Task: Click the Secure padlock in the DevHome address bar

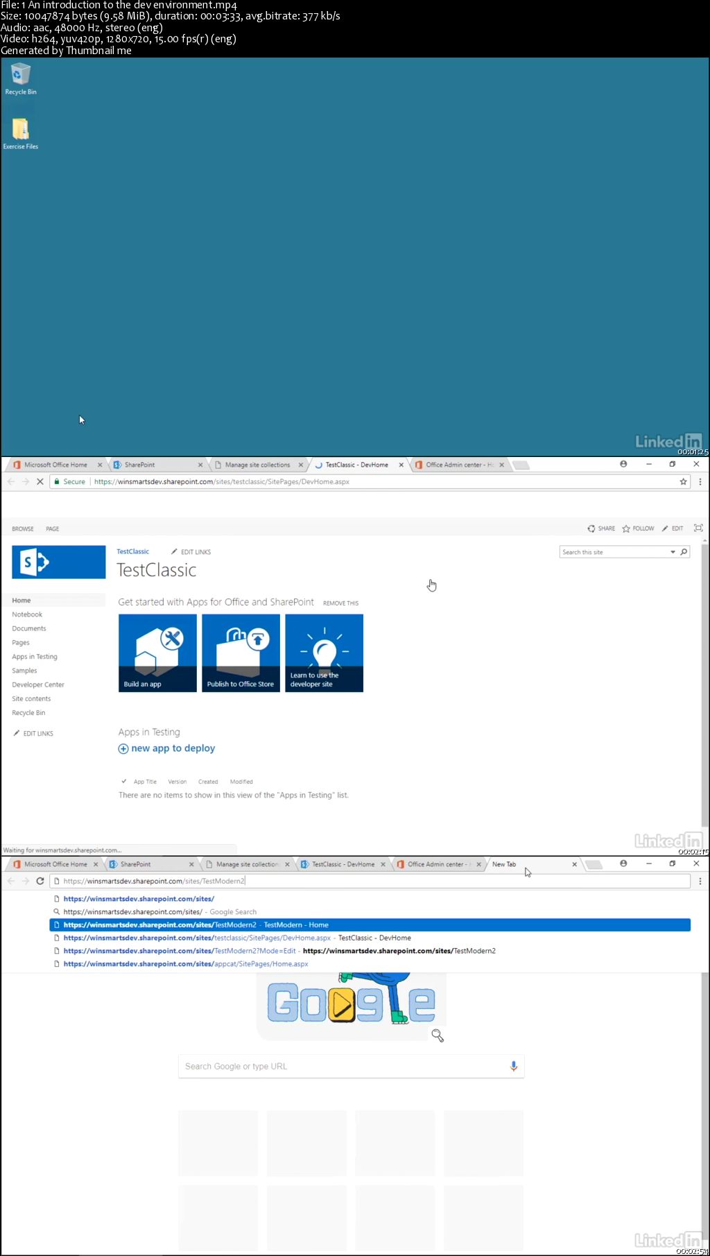Action: click(x=57, y=481)
